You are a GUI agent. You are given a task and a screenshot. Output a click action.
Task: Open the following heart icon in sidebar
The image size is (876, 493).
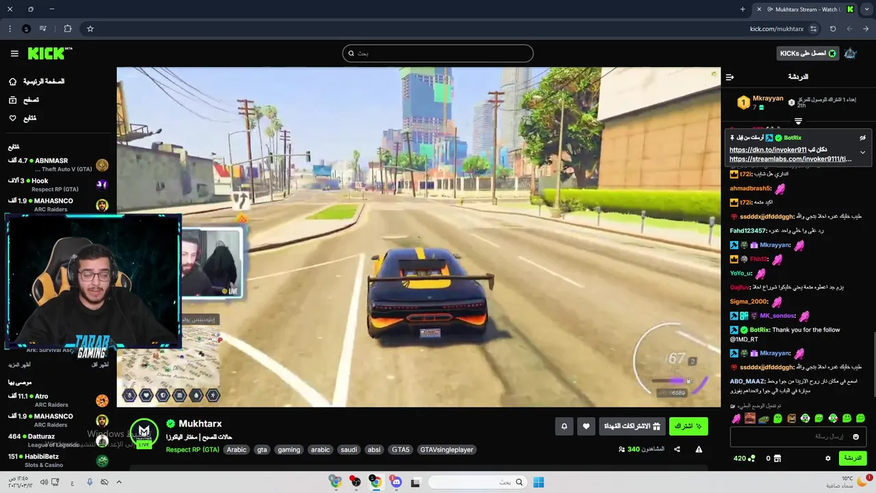click(12, 118)
